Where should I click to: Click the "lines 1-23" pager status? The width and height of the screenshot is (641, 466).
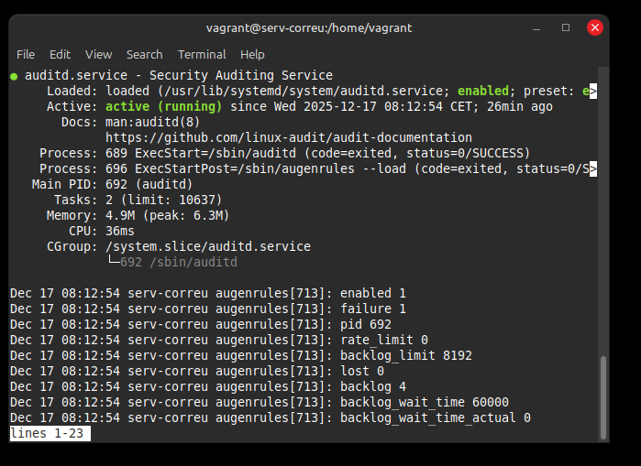point(50,433)
